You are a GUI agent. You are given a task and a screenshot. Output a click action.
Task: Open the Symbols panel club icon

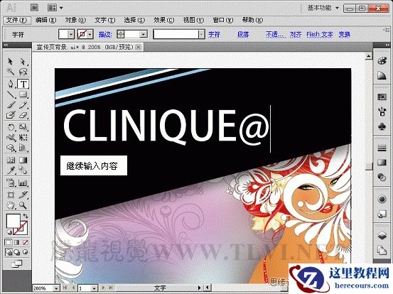382,126
